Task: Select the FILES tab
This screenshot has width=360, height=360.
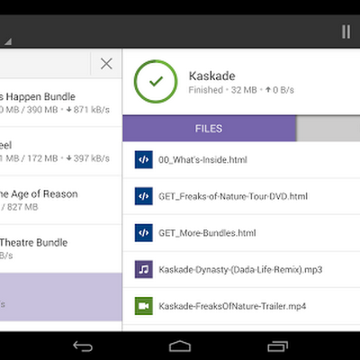Action: [x=209, y=129]
